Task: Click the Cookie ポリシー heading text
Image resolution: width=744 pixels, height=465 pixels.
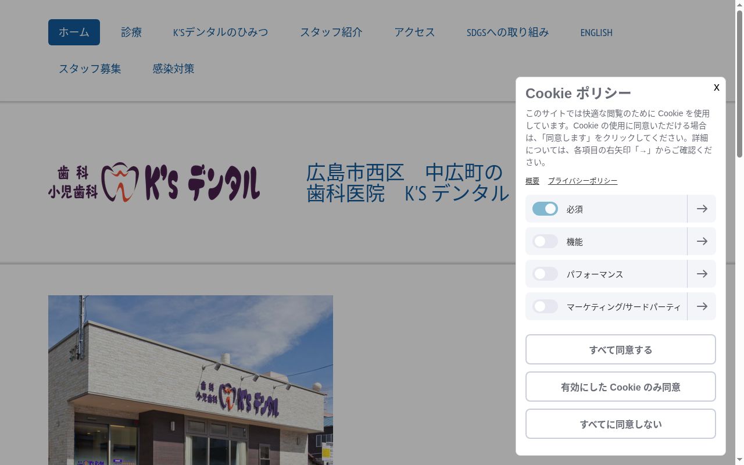Action: click(x=578, y=93)
